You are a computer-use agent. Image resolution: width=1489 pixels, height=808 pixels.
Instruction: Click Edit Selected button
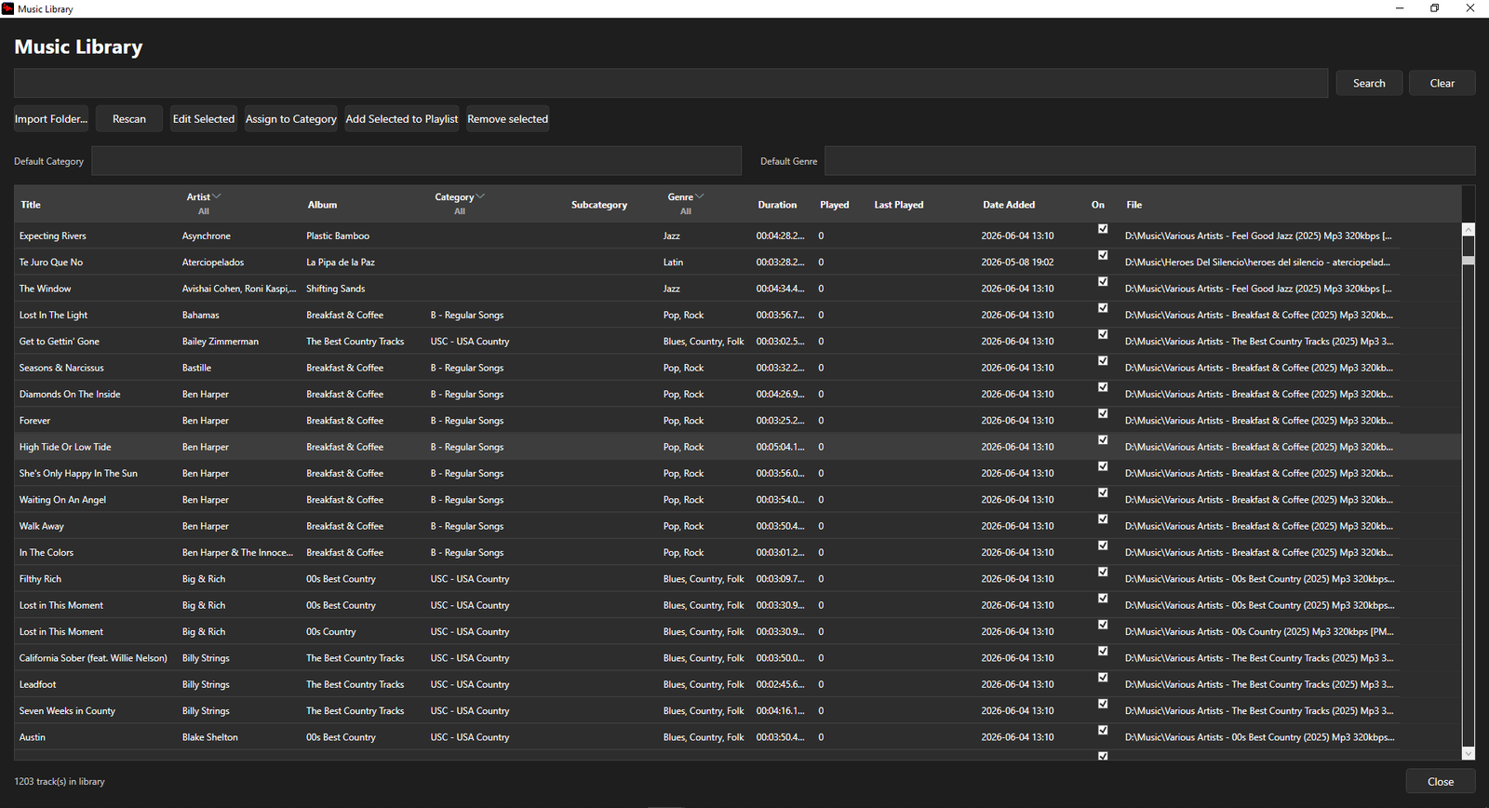click(204, 119)
